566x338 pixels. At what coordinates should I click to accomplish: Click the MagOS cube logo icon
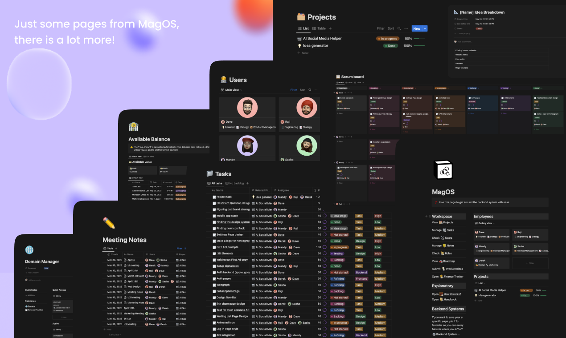click(443, 171)
